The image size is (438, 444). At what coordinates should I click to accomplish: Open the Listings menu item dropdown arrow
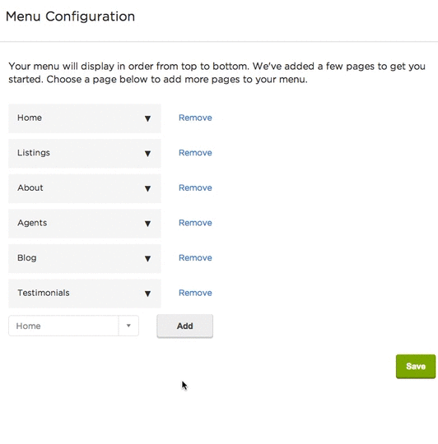(147, 154)
